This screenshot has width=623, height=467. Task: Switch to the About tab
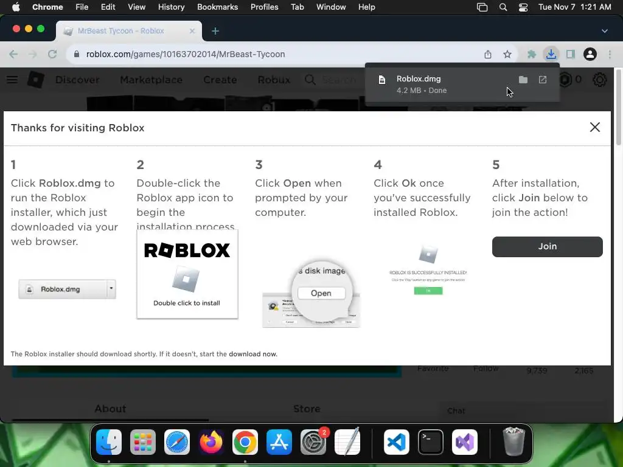pos(110,409)
